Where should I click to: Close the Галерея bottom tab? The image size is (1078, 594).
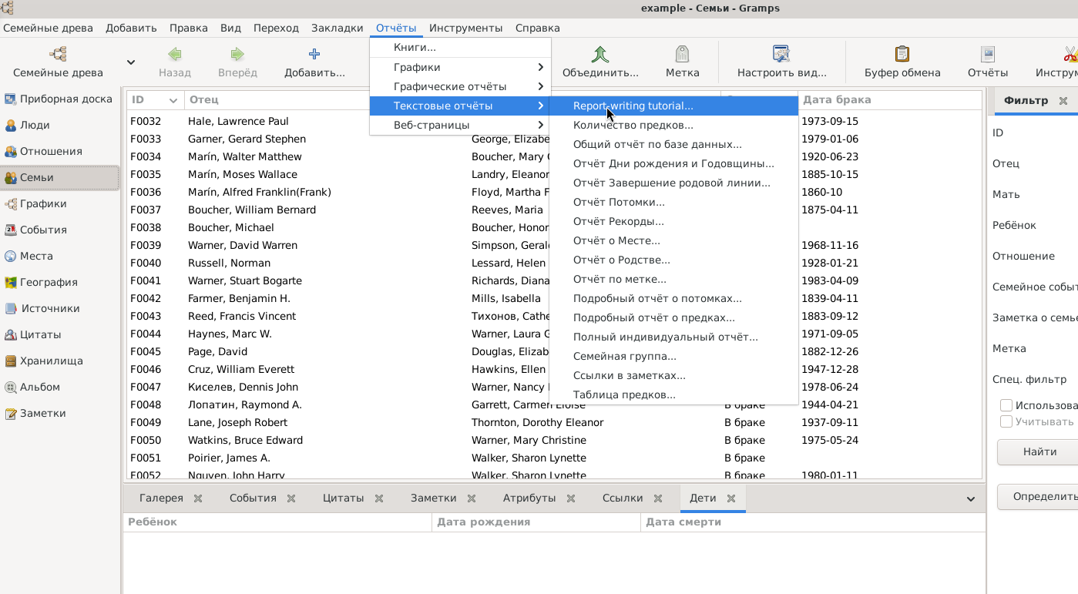point(198,498)
